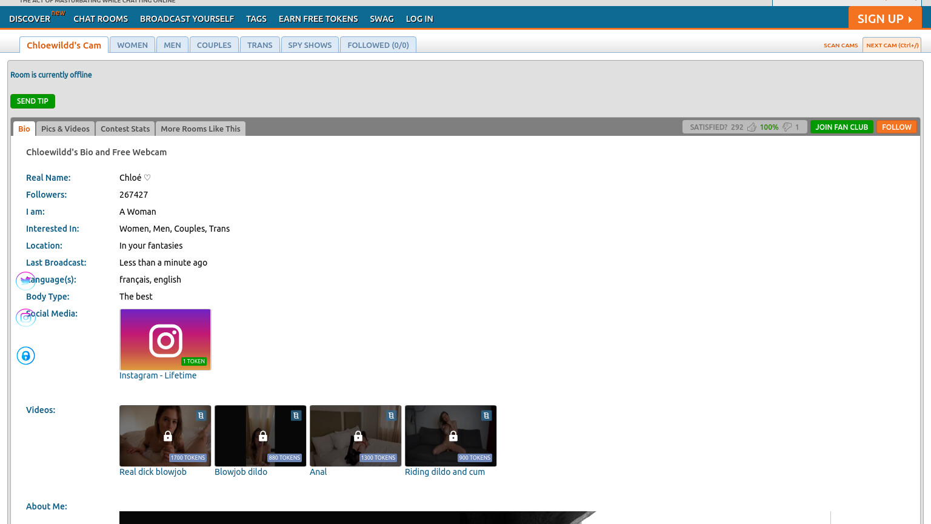The height and width of the screenshot is (524, 931).
Task: Click the Blowjob dildo title link
Action: click(241, 472)
